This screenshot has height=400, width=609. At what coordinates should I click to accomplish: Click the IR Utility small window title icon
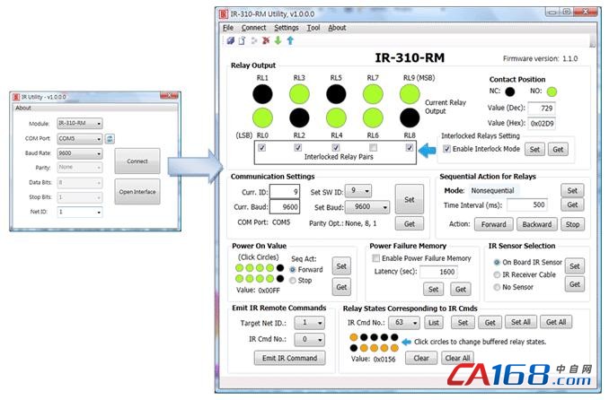pos(16,97)
